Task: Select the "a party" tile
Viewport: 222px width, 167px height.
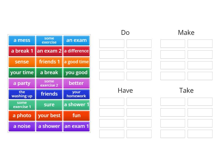Action: coord(22,83)
